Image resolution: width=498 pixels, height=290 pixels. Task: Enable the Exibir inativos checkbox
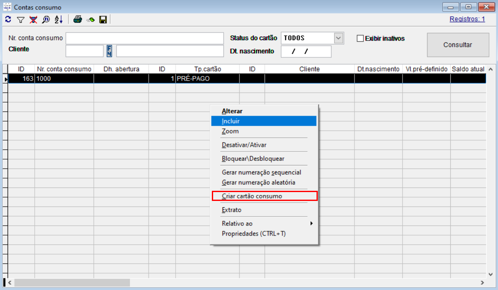click(x=360, y=38)
